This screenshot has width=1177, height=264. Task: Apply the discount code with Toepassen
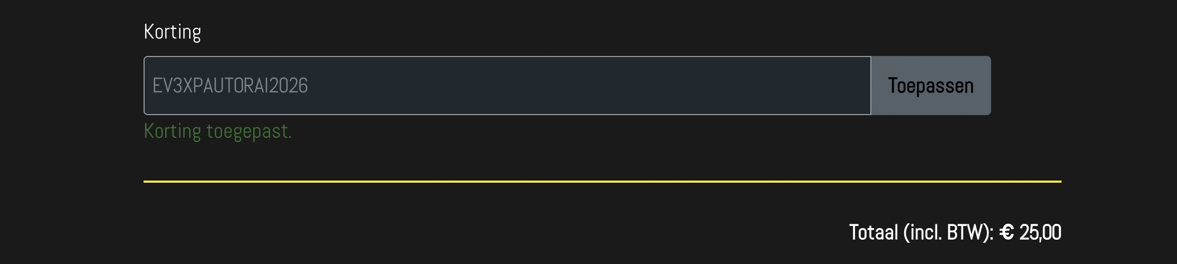[x=931, y=86]
